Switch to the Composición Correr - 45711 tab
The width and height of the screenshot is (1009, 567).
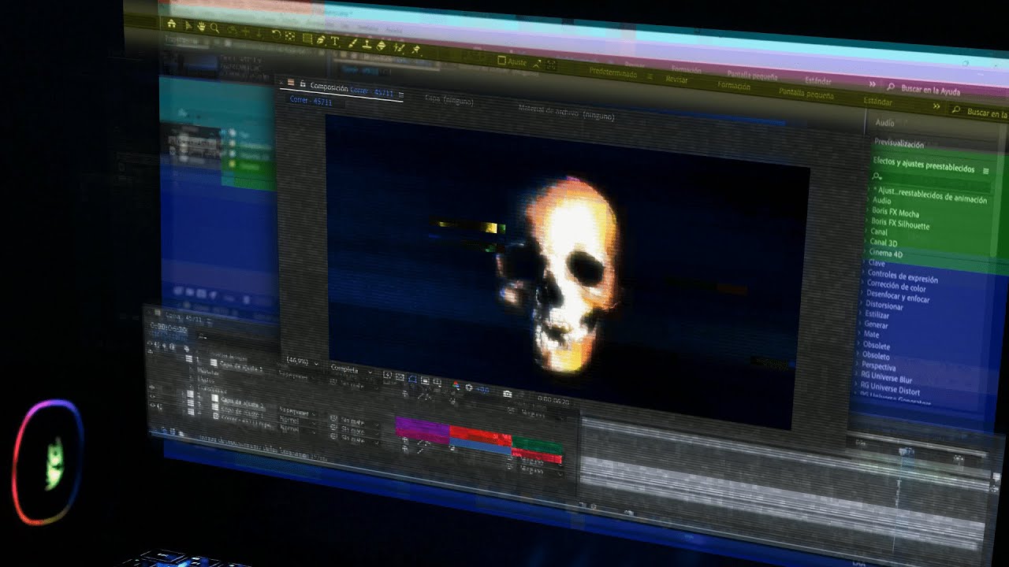click(351, 90)
